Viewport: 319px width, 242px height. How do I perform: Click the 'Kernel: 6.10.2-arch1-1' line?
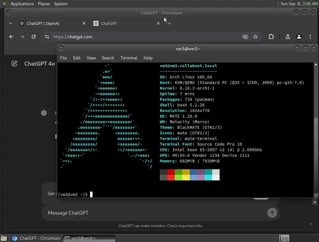(x=187, y=88)
